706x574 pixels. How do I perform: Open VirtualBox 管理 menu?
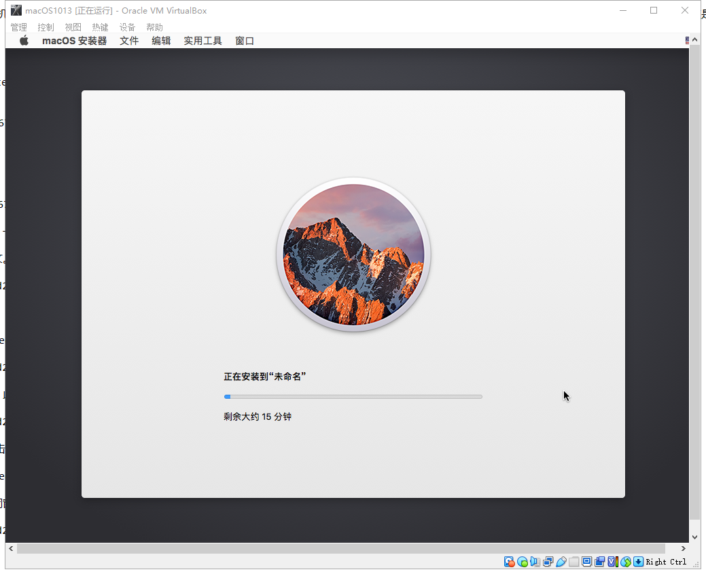click(19, 27)
